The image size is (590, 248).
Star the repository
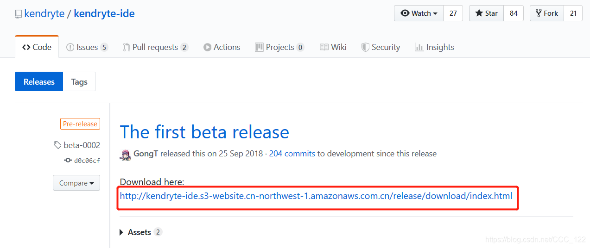[x=486, y=13]
